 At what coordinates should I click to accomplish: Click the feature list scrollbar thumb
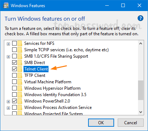[x=141, y=90]
